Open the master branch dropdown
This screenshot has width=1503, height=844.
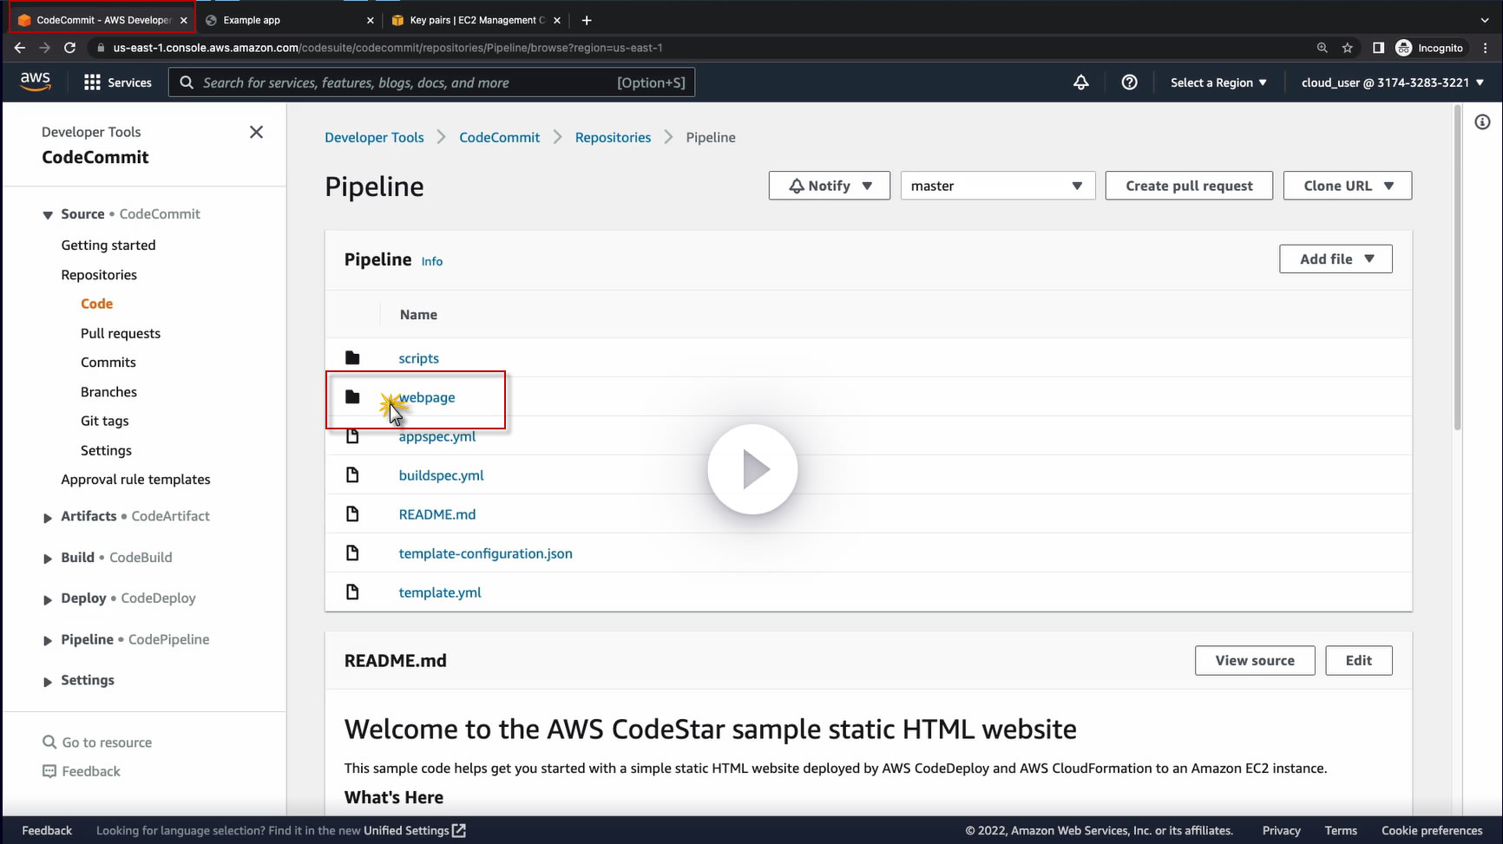997,186
